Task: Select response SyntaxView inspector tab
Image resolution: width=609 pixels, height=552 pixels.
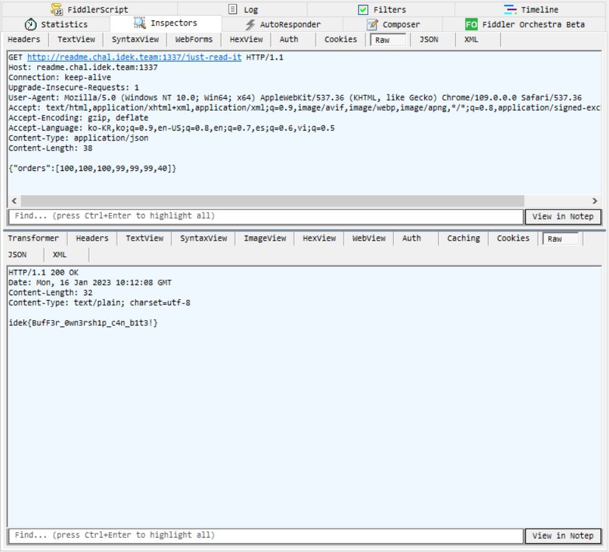Action: (204, 239)
